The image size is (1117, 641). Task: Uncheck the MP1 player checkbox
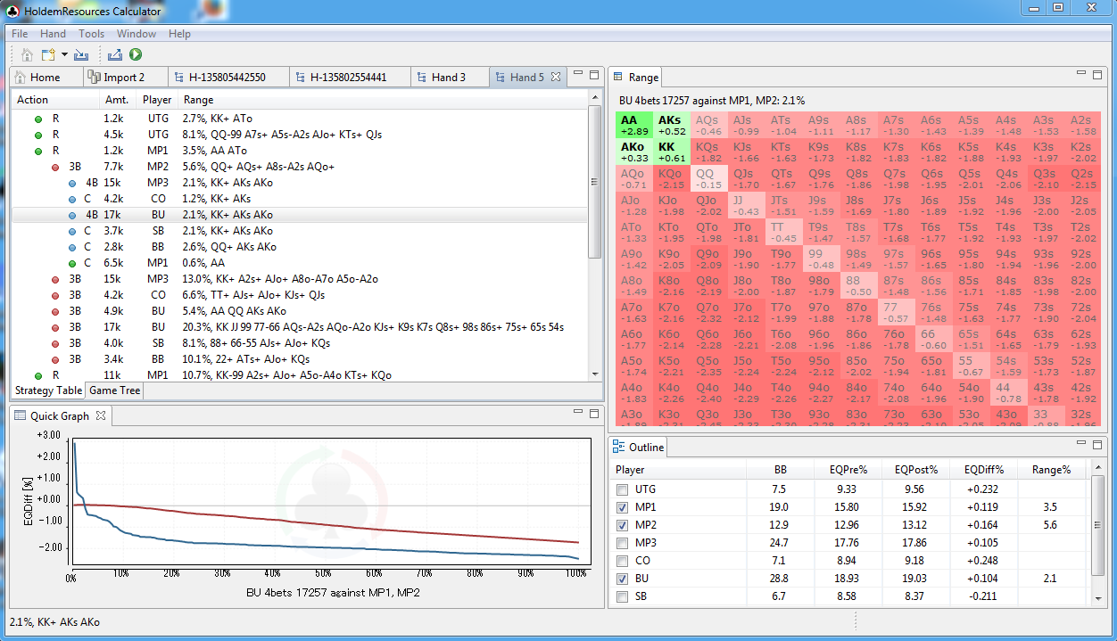pyautogui.click(x=622, y=507)
